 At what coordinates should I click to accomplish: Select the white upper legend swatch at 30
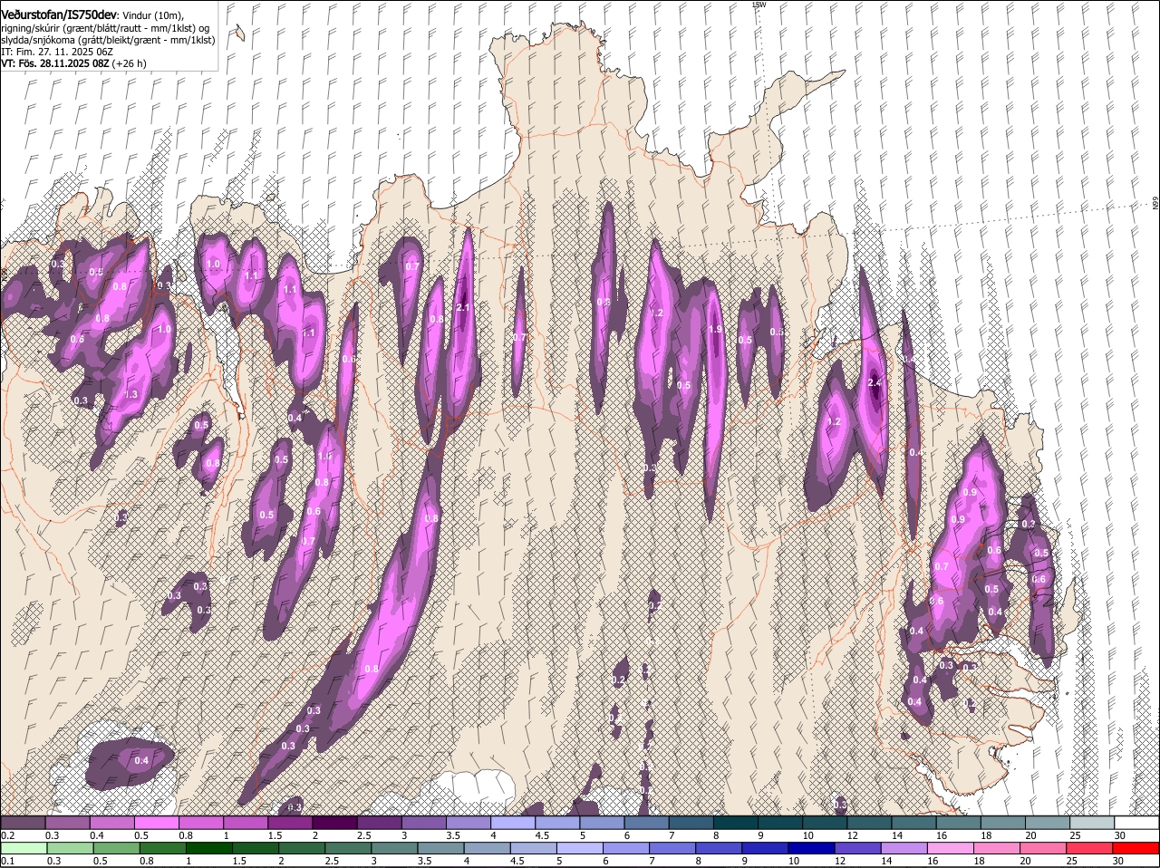[x=1136, y=823]
